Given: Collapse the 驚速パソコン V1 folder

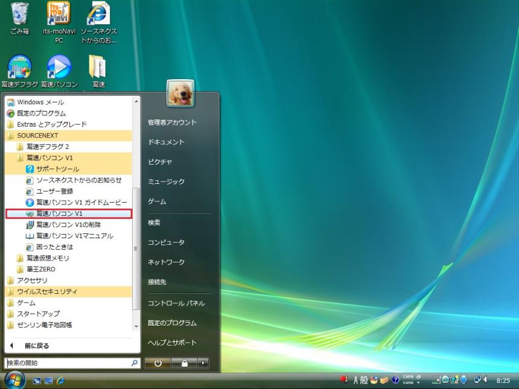Looking at the screenshot, I should tap(69, 158).
